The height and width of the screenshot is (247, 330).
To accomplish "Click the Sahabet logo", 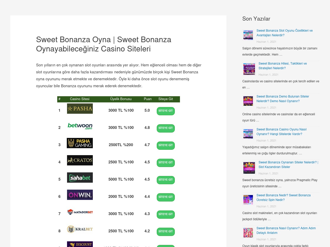I will (x=80, y=178).
